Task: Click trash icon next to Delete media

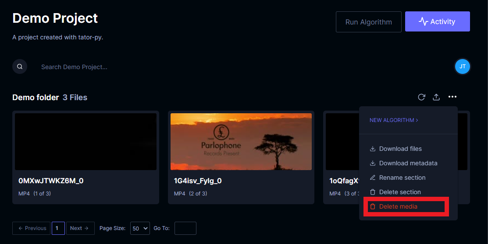Action: [x=373, y=206]
